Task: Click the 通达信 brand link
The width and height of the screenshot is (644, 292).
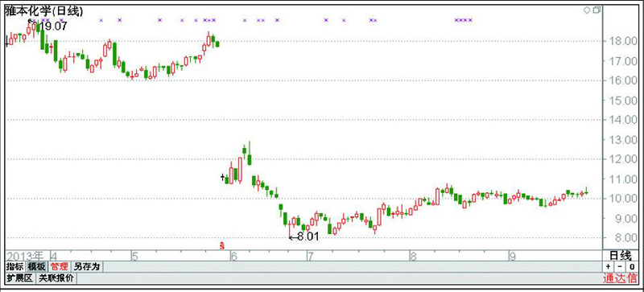Action: point(620,278)
